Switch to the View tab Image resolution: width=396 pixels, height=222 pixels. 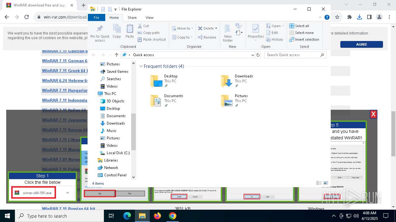coord(149,18)
